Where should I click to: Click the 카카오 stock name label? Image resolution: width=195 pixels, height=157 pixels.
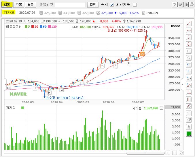(x=9, y=12)
